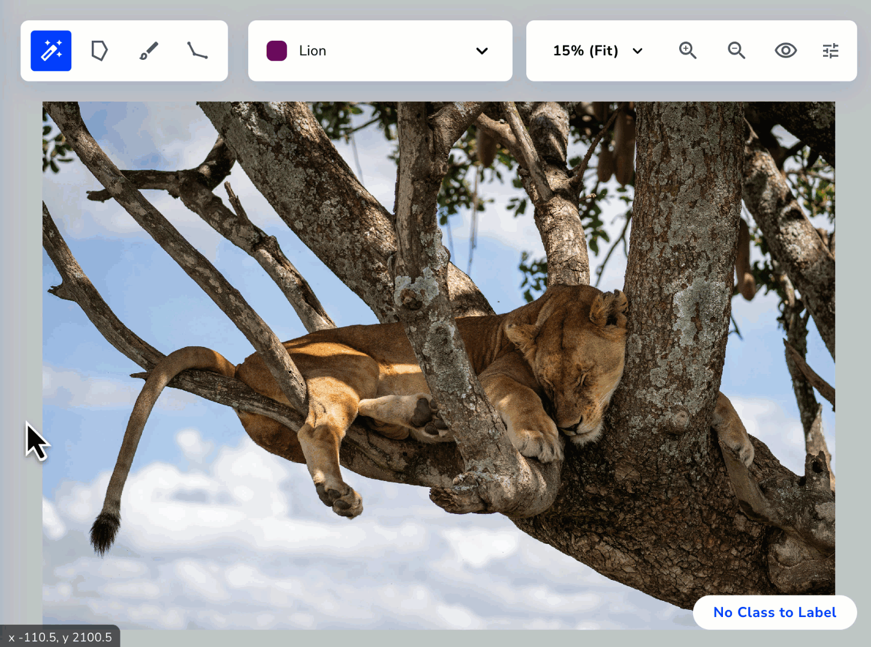This screenshot has width=871, height=647.
Task: Select the polyline annotation tool
Action: [x=197, y=50]
